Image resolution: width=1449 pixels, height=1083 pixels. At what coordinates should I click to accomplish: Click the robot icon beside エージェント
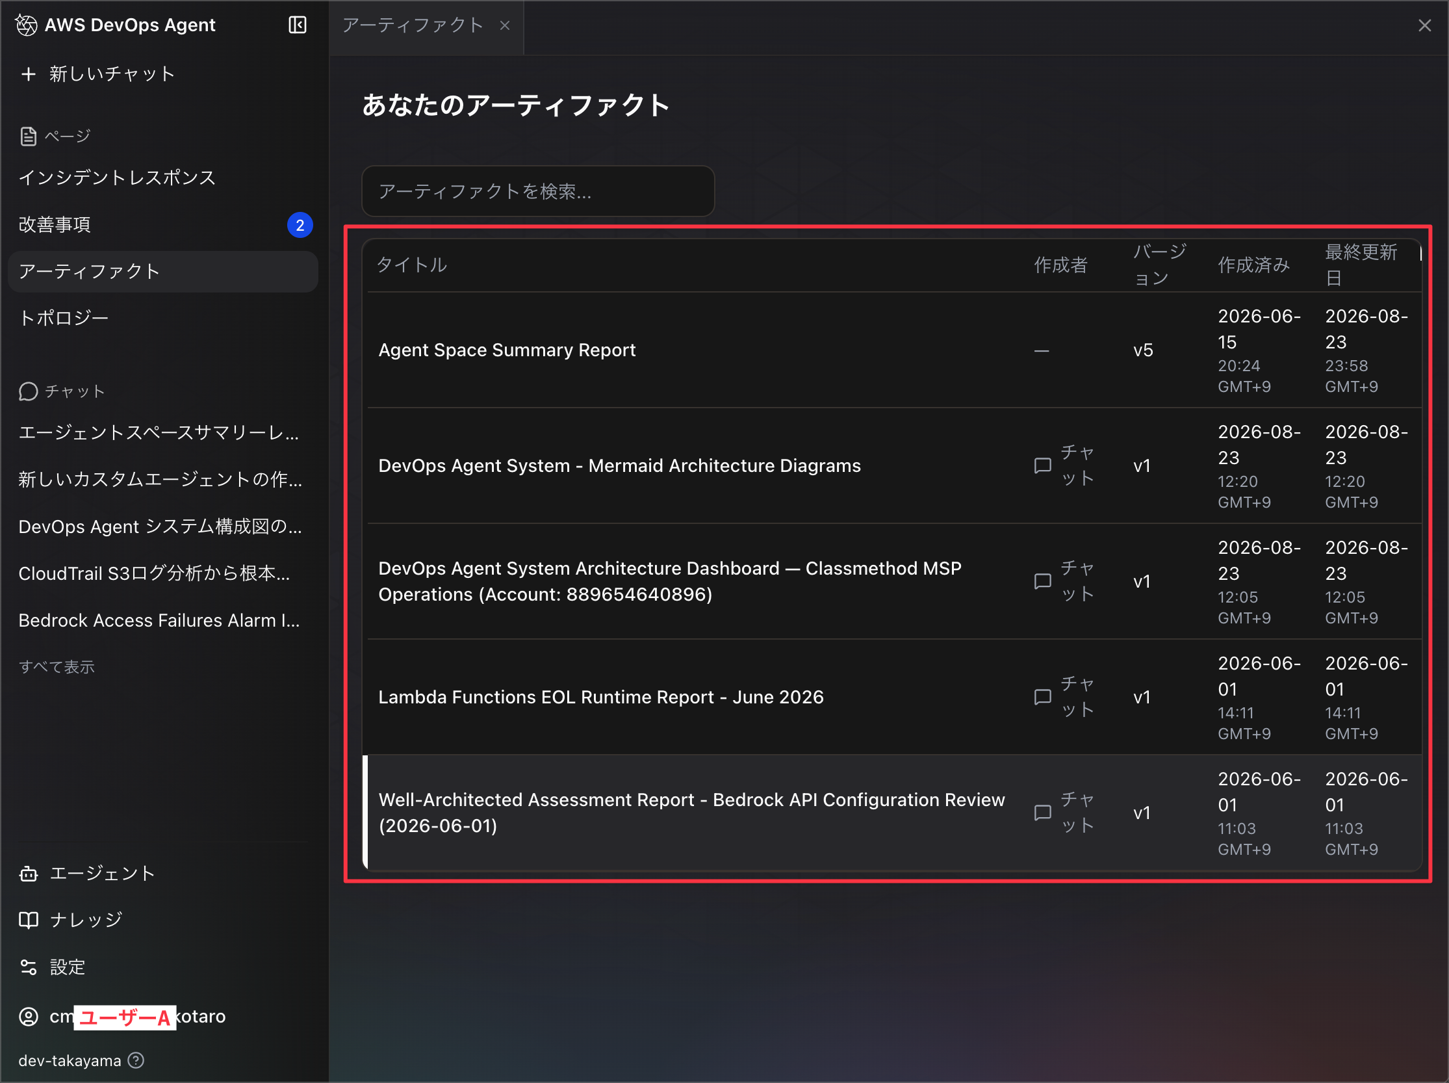click(x=28, y=873)
